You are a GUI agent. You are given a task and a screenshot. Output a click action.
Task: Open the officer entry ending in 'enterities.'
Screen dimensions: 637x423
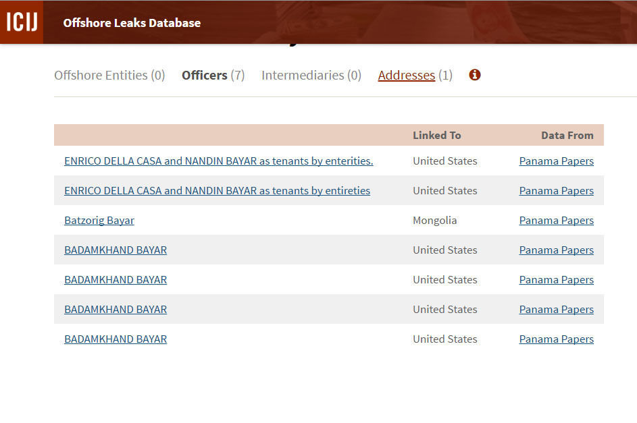click(x=218, y=161)
